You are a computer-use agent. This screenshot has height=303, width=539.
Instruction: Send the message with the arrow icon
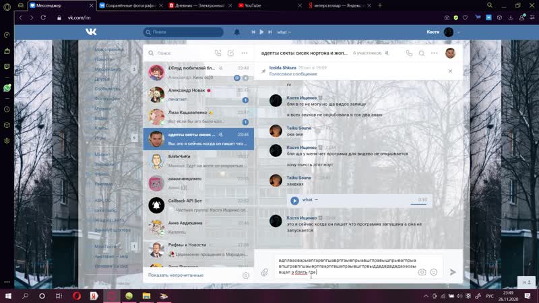coord(453,272)
